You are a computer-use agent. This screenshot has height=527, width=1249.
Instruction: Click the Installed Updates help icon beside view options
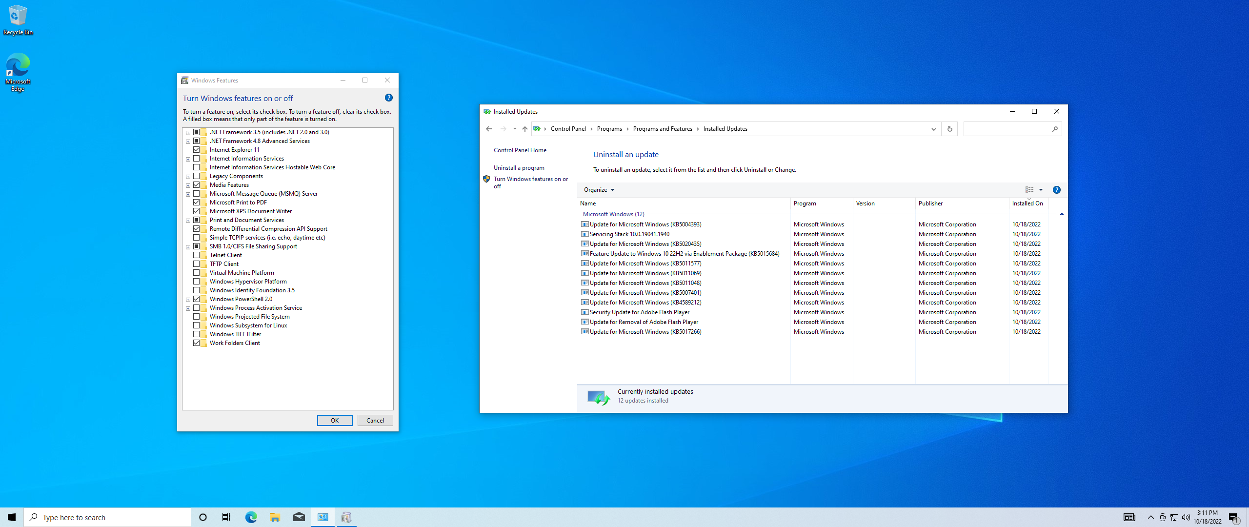click(1057, 190)
